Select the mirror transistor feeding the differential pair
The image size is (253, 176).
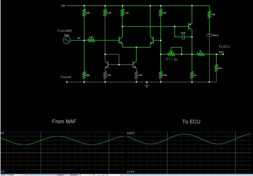(x=135, y=65)
